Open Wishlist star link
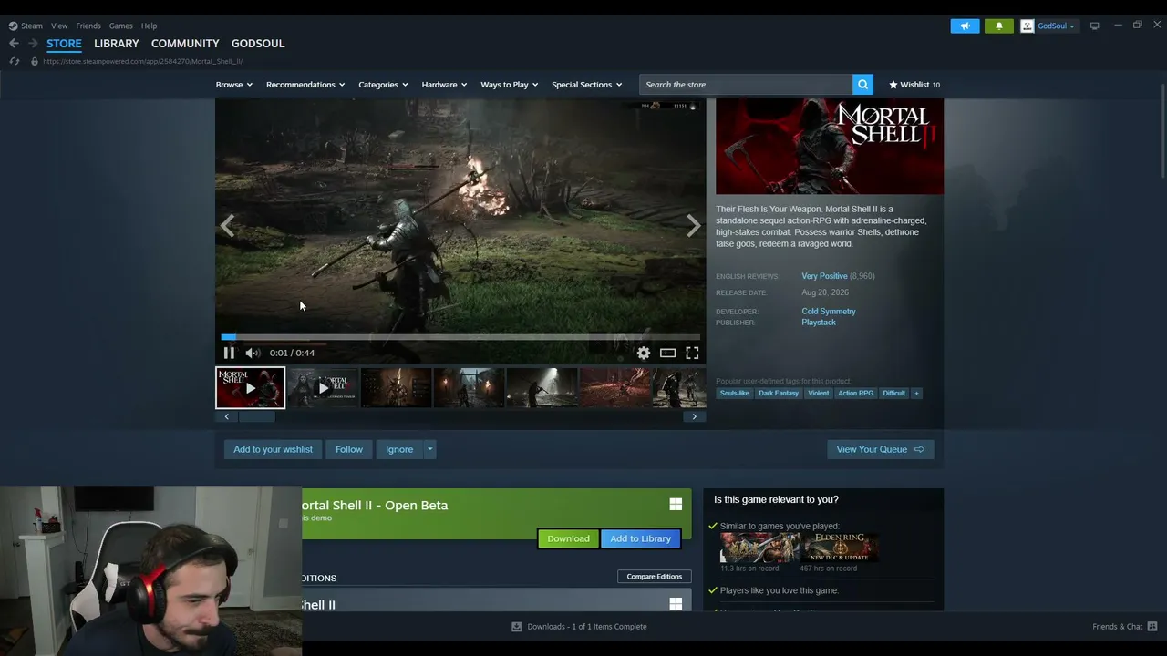 coord(914,85)
